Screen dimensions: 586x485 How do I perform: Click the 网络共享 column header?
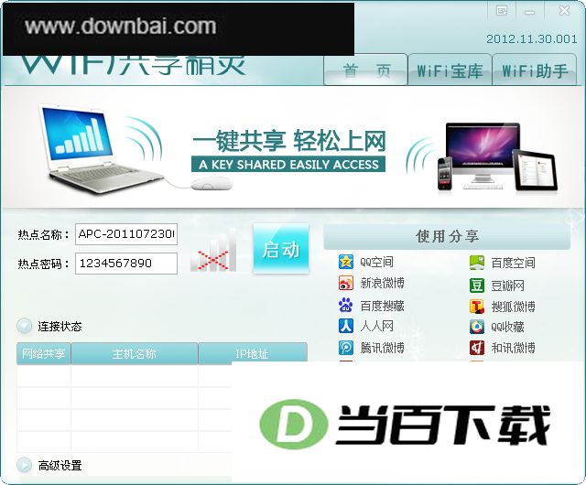coord(44,353)
